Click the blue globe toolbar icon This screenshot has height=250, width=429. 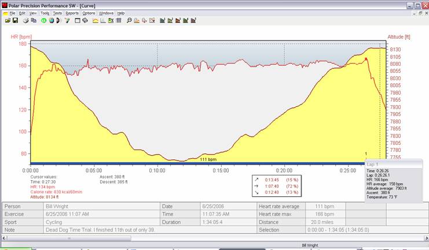pyautogui.click(x=51, y=20)
